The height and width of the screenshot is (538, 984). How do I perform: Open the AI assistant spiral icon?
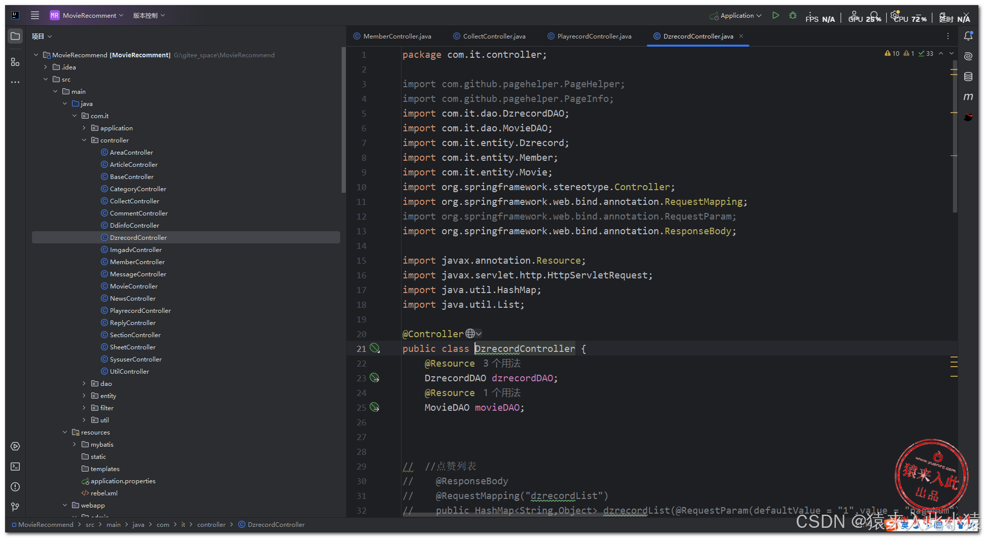pyautogui.click(x=968, y=56)
